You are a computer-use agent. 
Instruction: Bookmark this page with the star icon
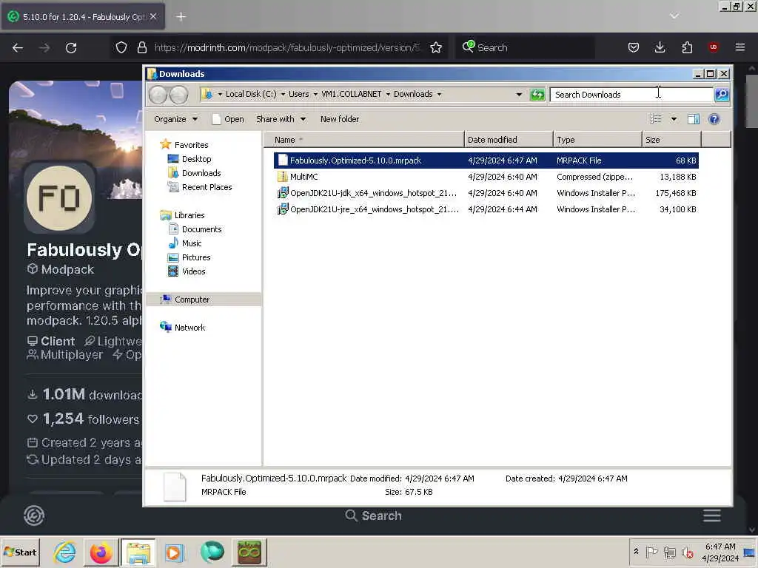[x=436, y=47]
